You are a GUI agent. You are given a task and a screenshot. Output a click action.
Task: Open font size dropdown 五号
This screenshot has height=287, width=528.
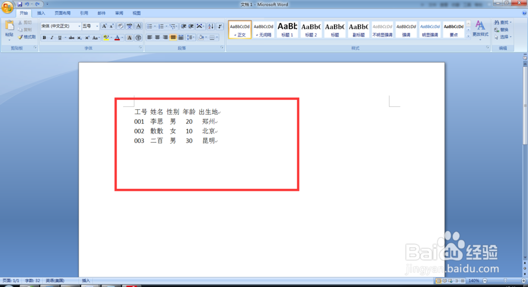pyautogui.click(x=97, y=26)
